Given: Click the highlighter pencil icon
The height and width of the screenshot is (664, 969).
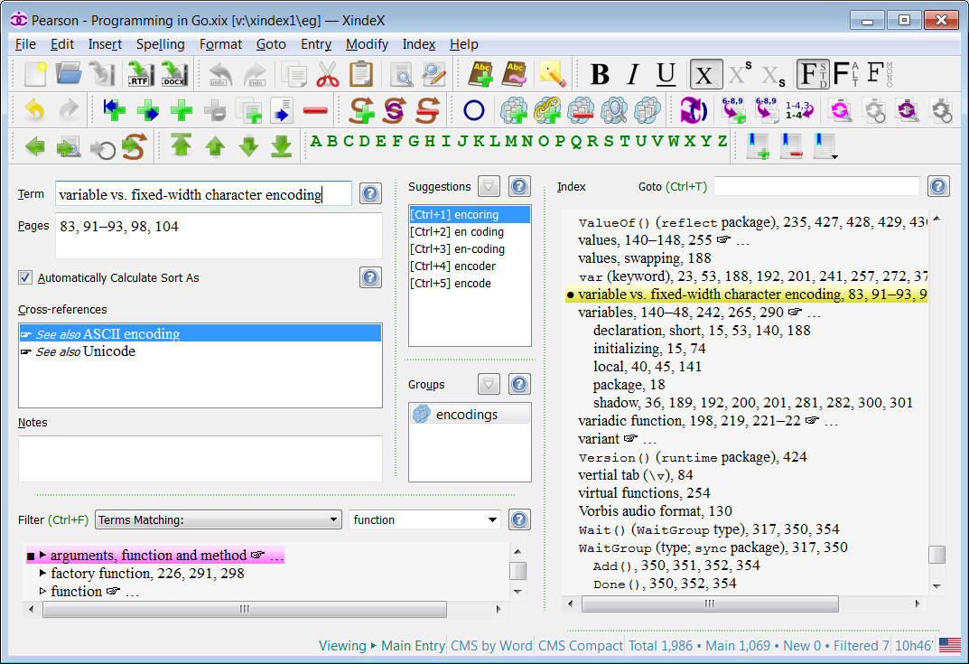Looking at the screenshot, I should (x=553, y=74).
